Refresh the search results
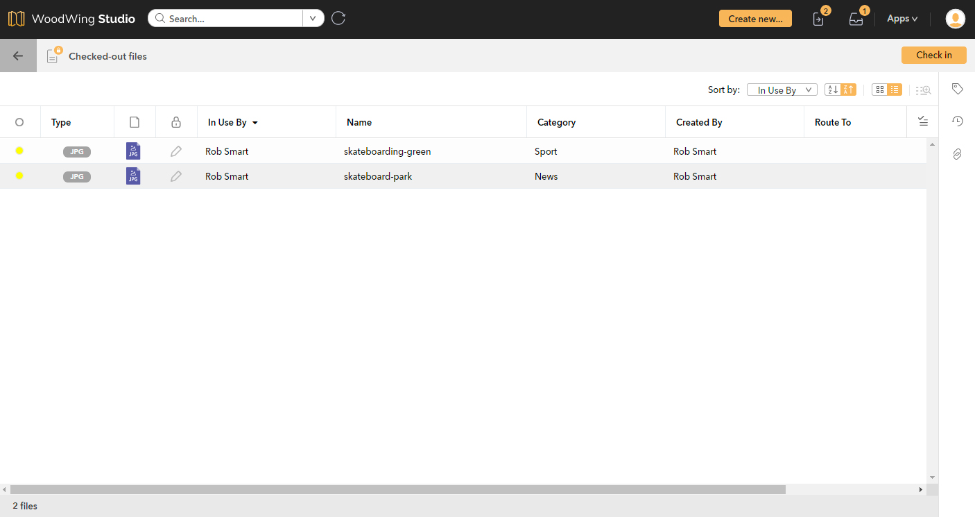Screen dimensions: 975x517 pos(338,18)
